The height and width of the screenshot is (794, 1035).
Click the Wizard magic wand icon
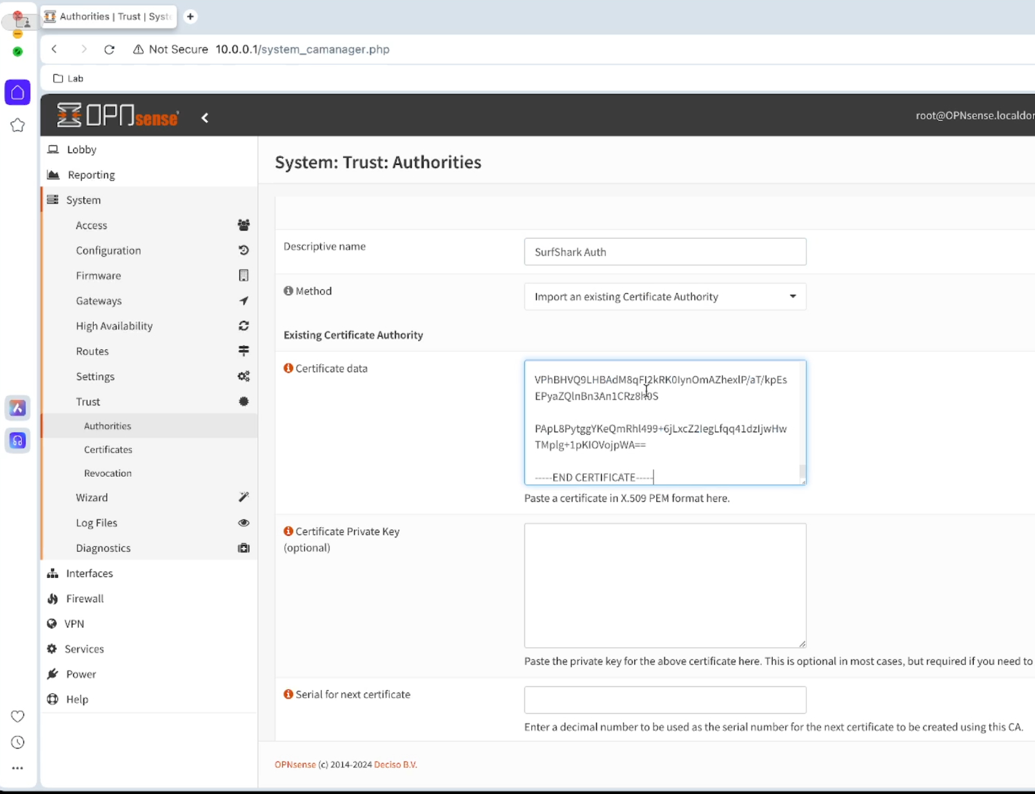(244, 497)
